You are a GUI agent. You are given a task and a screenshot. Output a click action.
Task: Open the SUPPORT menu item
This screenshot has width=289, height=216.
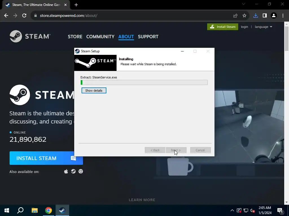click(148, 37)
